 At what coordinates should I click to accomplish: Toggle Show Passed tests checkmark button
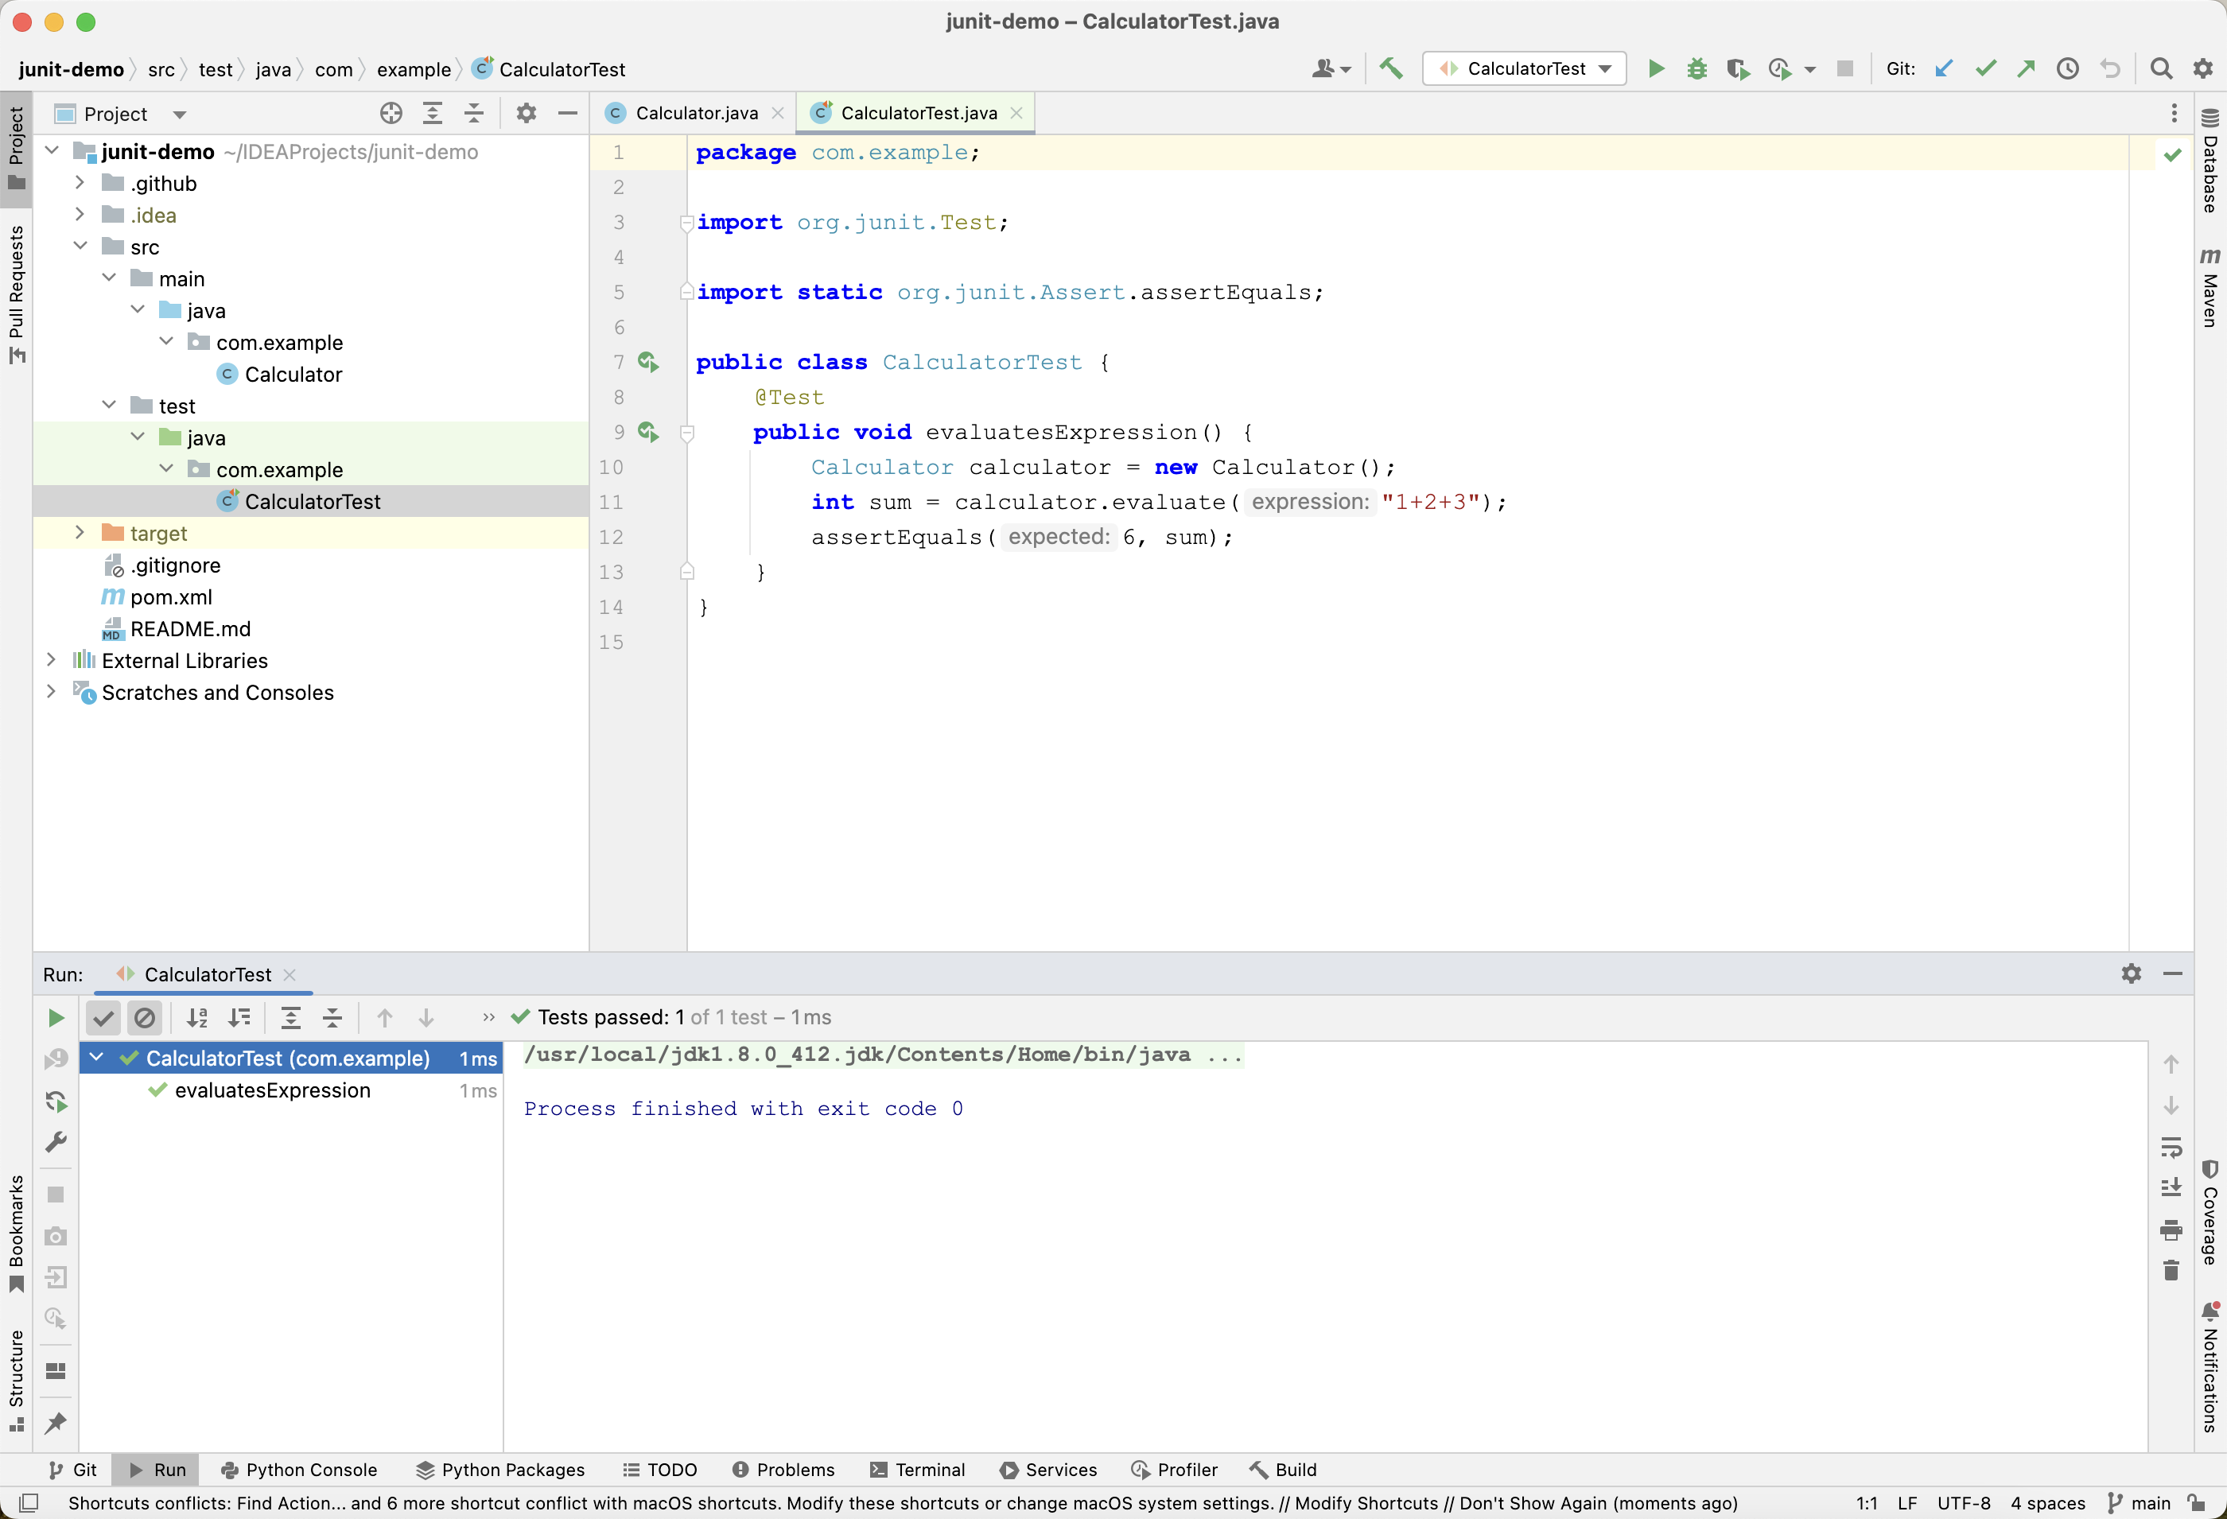(x=103, y=1018)
